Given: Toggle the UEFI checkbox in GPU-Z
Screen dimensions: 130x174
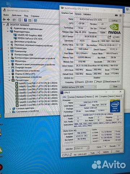Looking at the screenshot, I should point(114,37).
